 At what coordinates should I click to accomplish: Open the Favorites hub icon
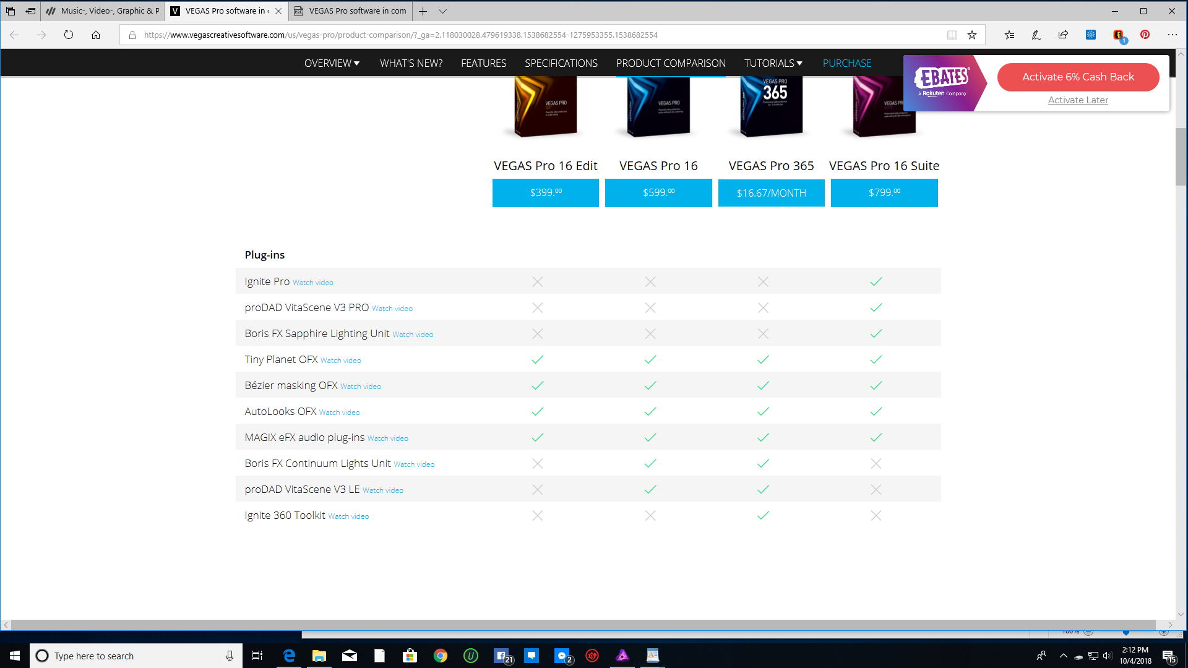pos(1009,35)
